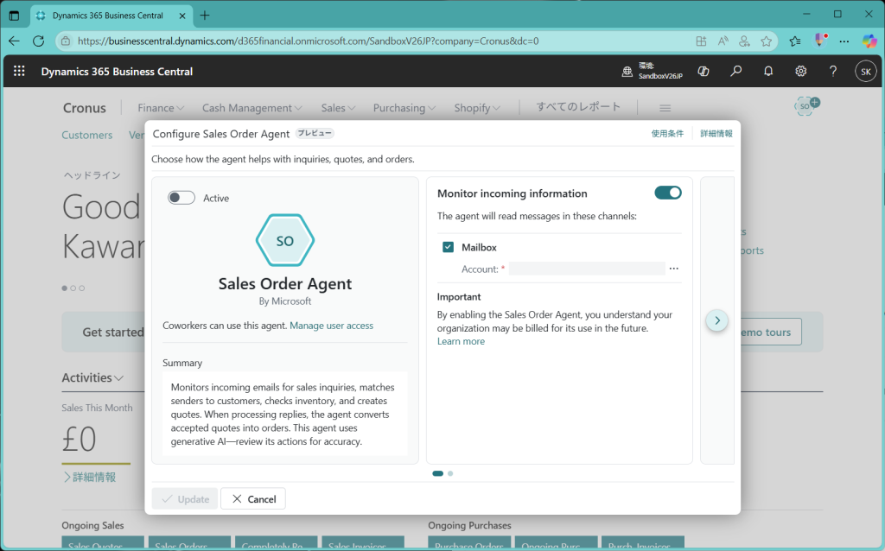This screenshot has width=885, height=551.
Task: Click the £0 Sales This Month value
Action: [79, 439]
